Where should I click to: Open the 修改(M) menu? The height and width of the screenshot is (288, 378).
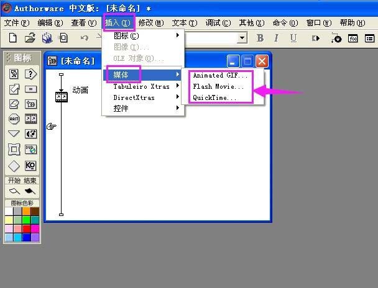click(151, 23)
